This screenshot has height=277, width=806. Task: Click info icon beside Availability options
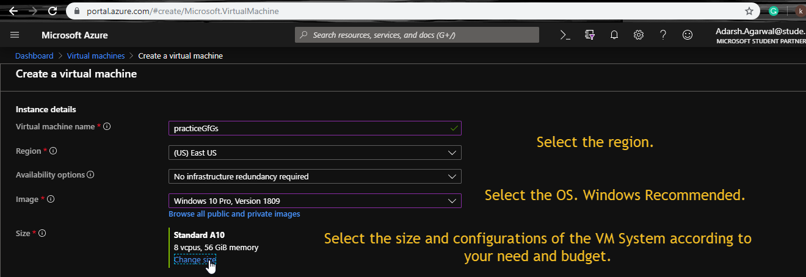point(90,175)
